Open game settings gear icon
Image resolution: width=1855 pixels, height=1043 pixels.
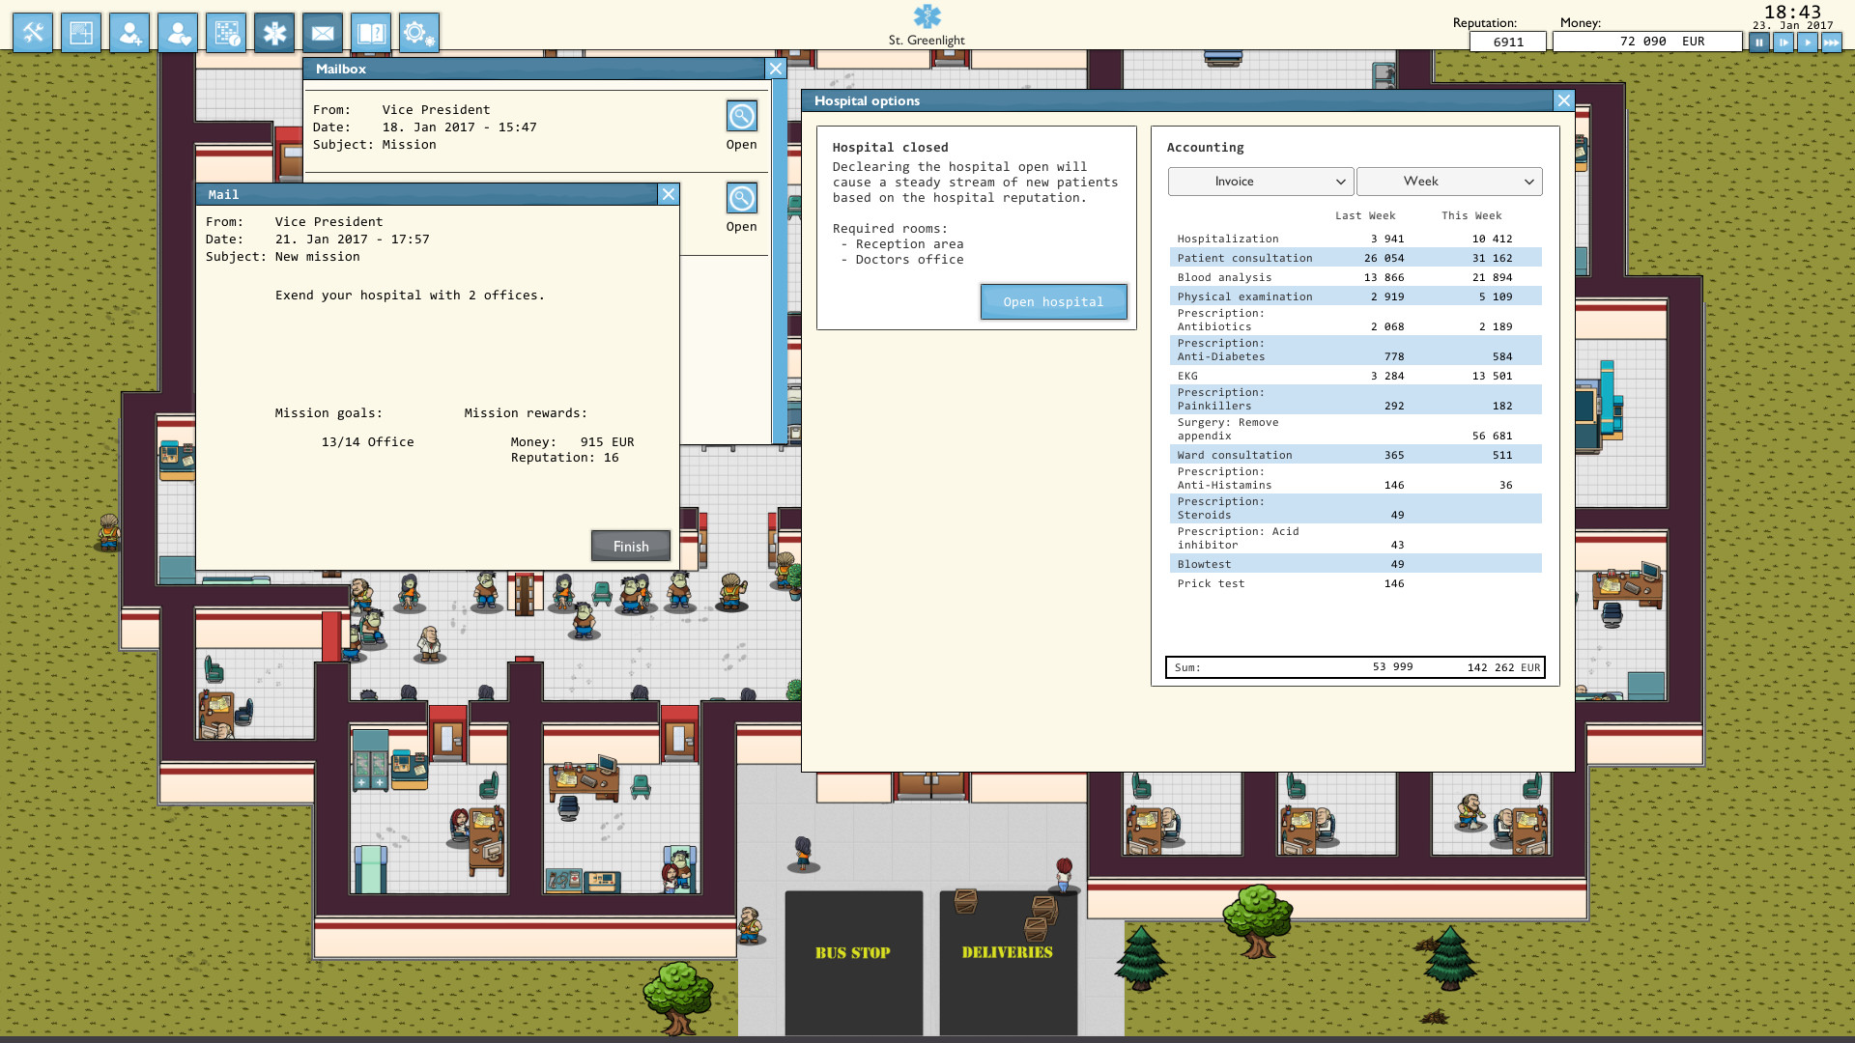tap(419, 33)
